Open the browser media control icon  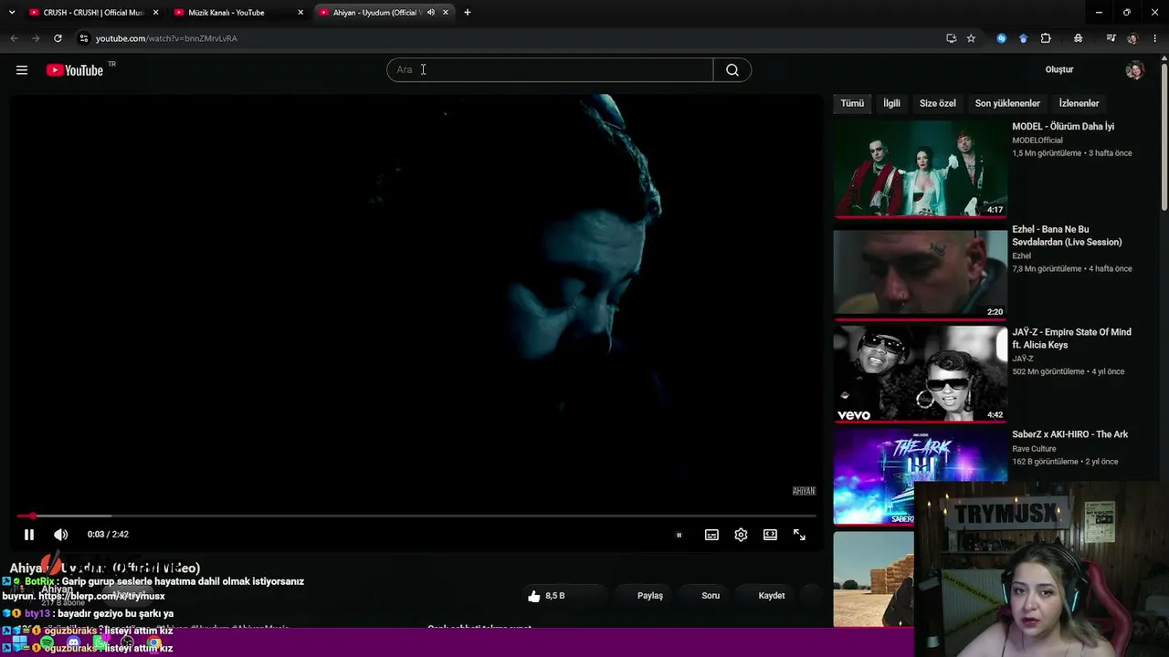1111,38
